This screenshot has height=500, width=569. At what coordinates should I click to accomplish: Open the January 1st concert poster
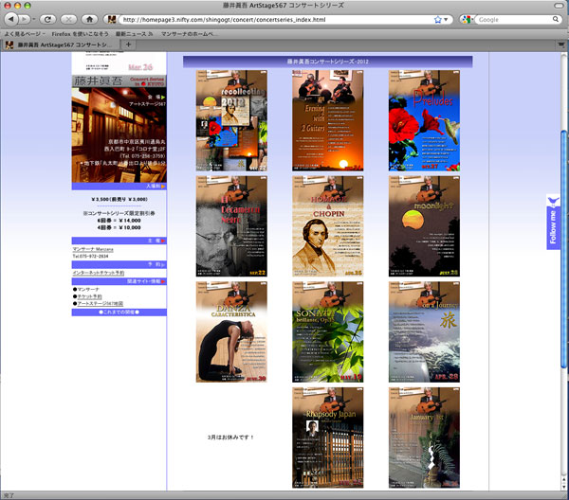tap(424, 437)
